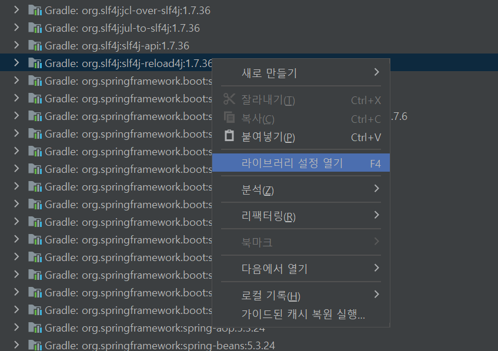The height and width of the screenshot is (351, 498).
Task: Expand the jcl-over-slf4j library node
Action: click(x=16, y=10)
